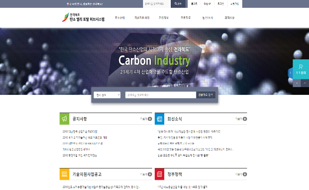
Task: Open the 탄소산업 main menu
Action: (120, 18)
